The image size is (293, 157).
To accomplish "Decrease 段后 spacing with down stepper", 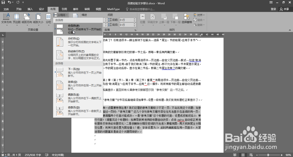I will 134,26.
